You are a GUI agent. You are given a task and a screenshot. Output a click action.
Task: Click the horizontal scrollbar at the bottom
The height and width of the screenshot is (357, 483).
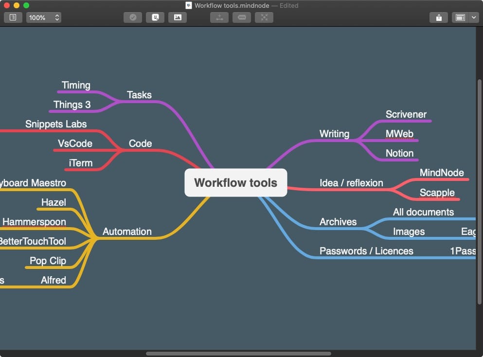tap(238, 354)
